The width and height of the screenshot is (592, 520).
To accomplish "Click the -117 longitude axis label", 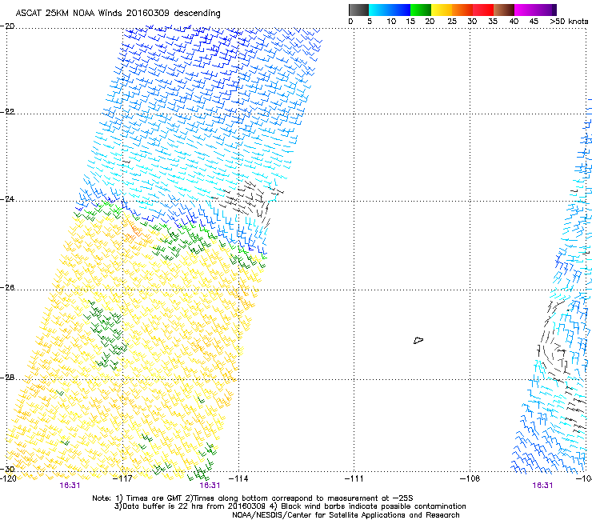I will point(122,478).
